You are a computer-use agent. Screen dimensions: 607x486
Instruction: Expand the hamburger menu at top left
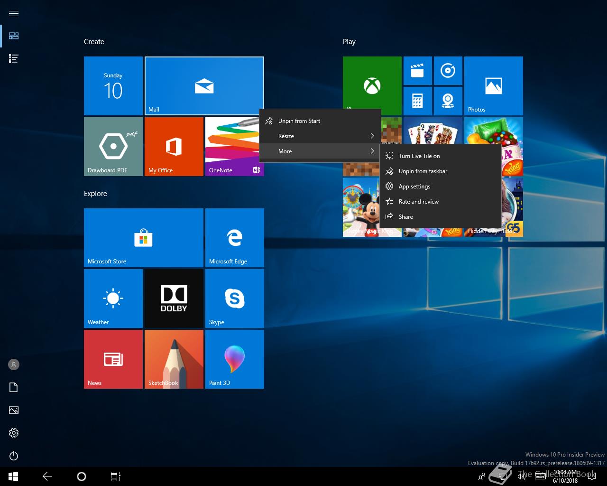pos(14,13)
